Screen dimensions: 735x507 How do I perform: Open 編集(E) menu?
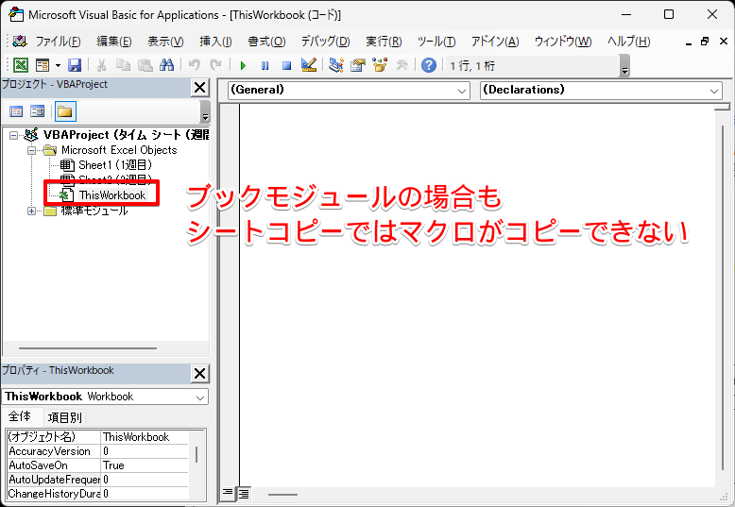coord(114,42)
